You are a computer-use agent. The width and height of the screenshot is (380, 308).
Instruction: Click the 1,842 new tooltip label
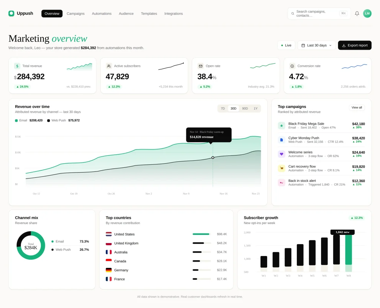[x=343, y=232]
